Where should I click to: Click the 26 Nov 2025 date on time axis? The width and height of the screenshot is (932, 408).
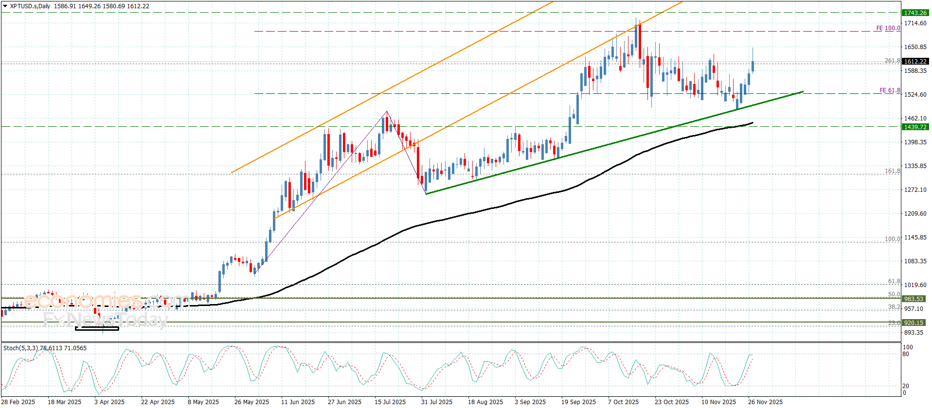click(765, 402)
